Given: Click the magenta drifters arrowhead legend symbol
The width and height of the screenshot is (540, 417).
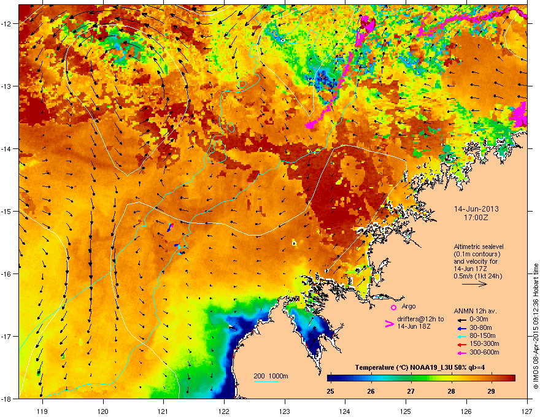Looking at the screenshot, I should pos(389,323).
